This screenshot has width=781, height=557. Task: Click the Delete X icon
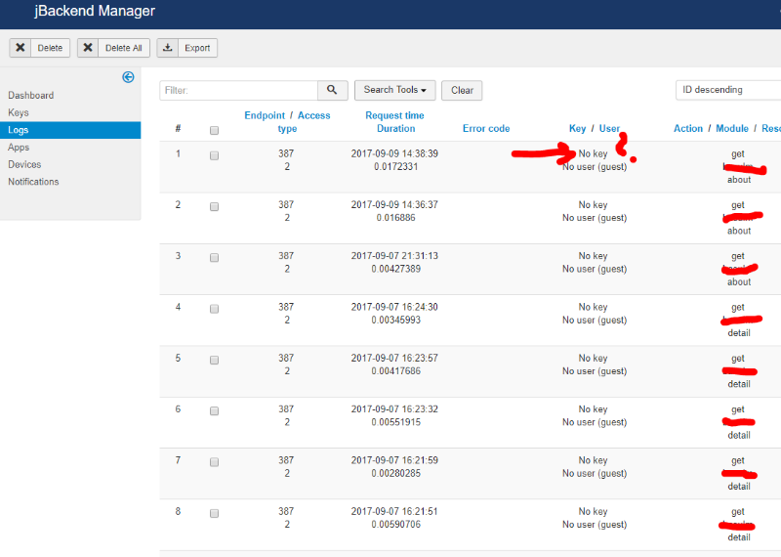(20, 48)
